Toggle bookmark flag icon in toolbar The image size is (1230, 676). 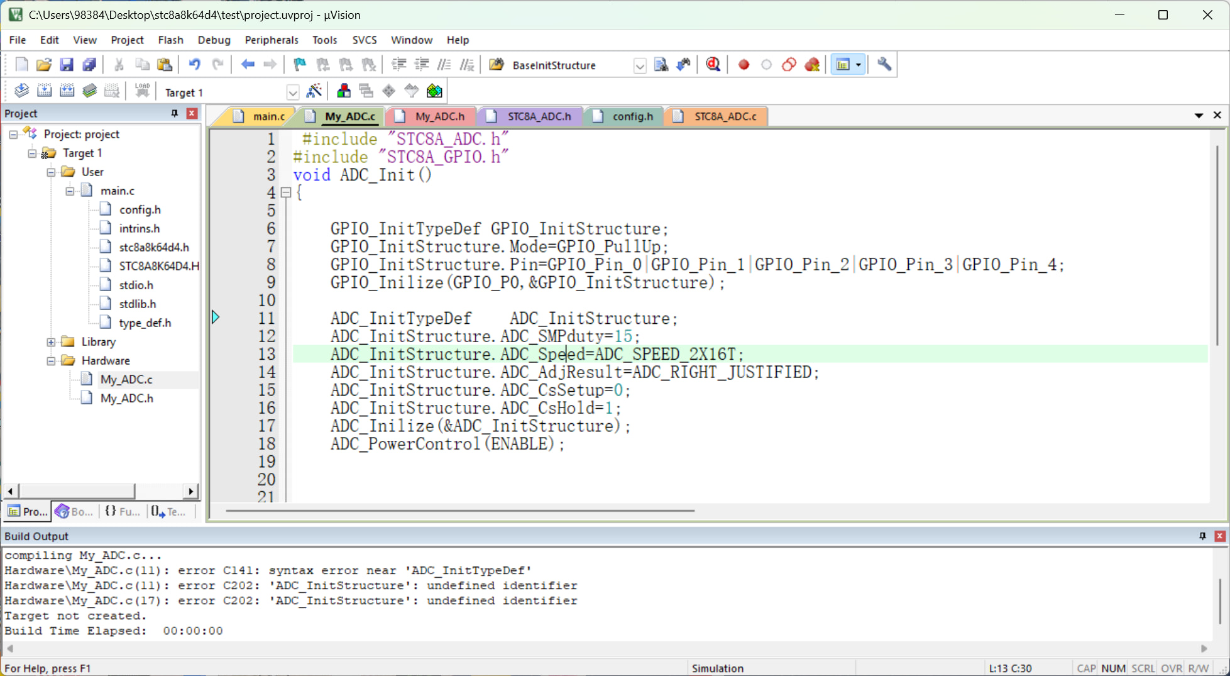pos(300,65)
